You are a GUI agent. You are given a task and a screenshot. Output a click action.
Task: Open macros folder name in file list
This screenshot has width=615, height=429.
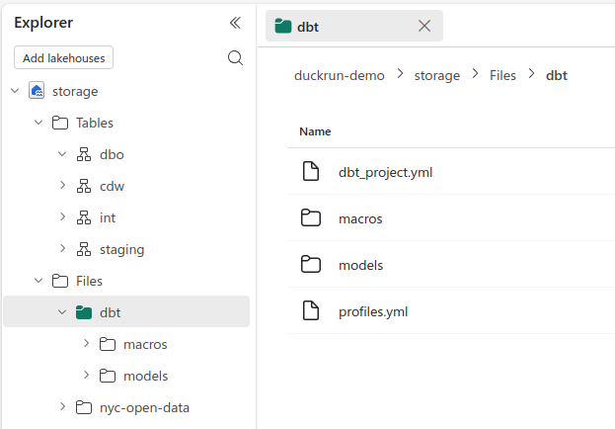360,218
